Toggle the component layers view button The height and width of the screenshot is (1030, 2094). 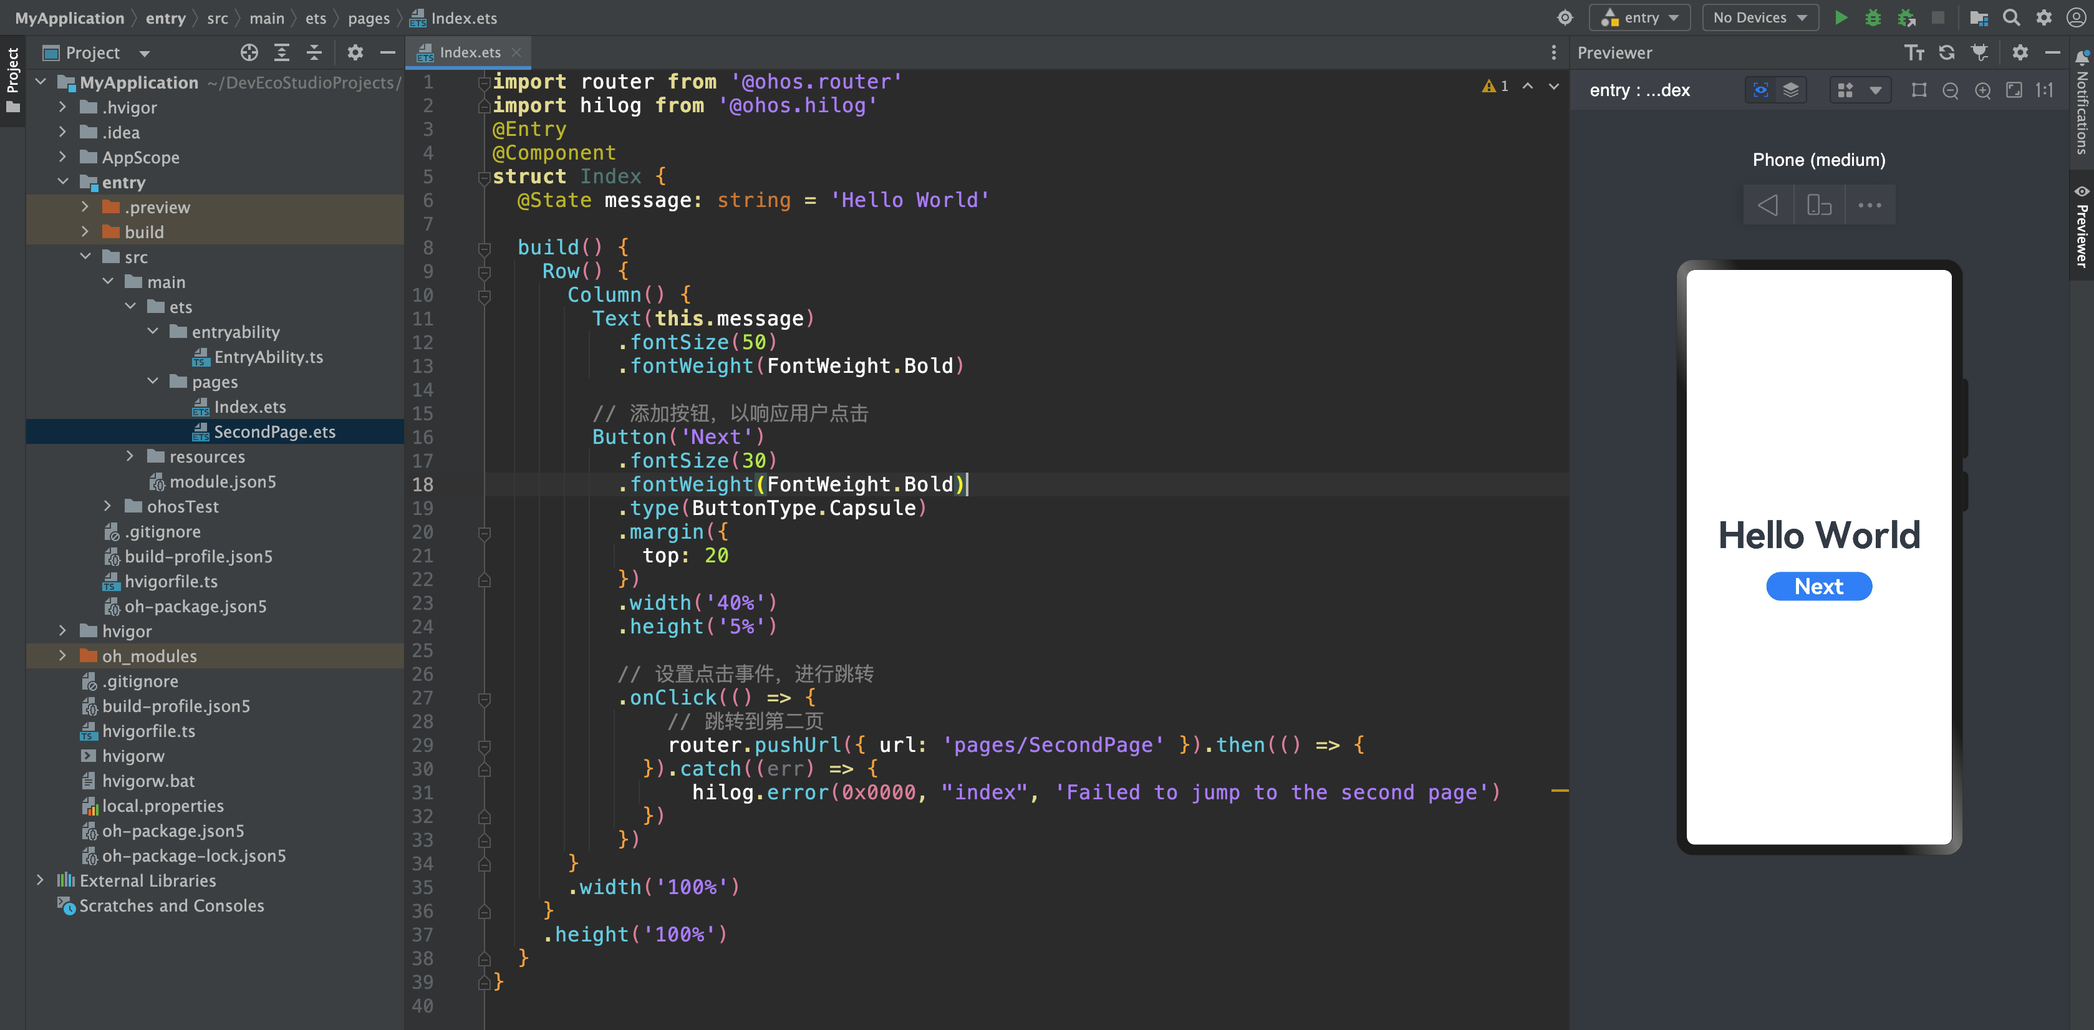(x=1791, y=90)
